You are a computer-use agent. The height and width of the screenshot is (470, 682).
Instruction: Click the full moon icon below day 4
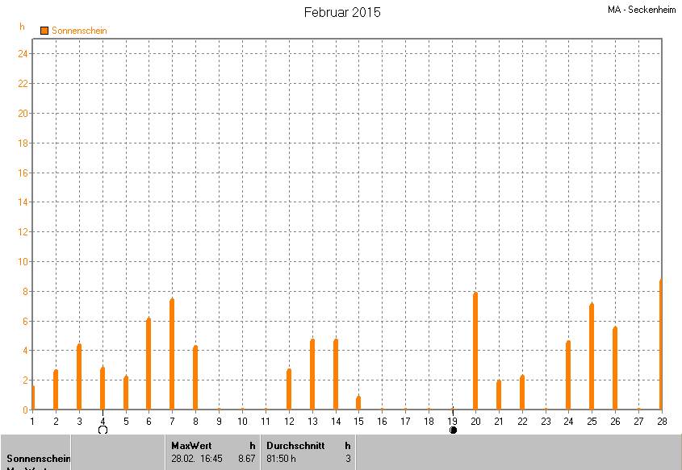tap(103, 430)
